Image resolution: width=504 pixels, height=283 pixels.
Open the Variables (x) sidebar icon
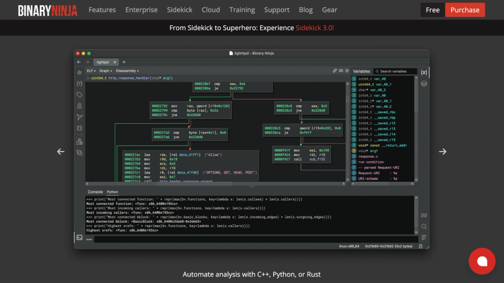pos(424,72)
